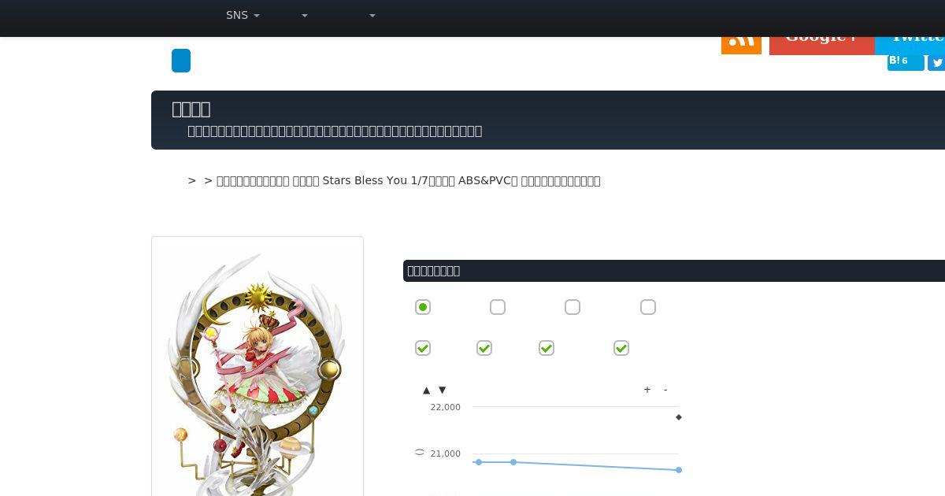The width and height of the screenshot is (945, 496).
Task: Click the 22,000 axis label
Action: click(446, 407)
